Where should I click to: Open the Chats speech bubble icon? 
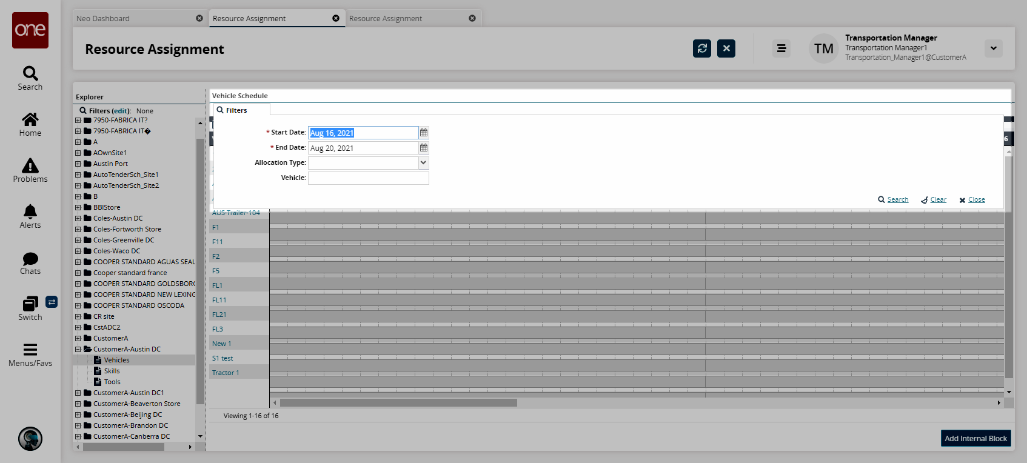(30, 259)
